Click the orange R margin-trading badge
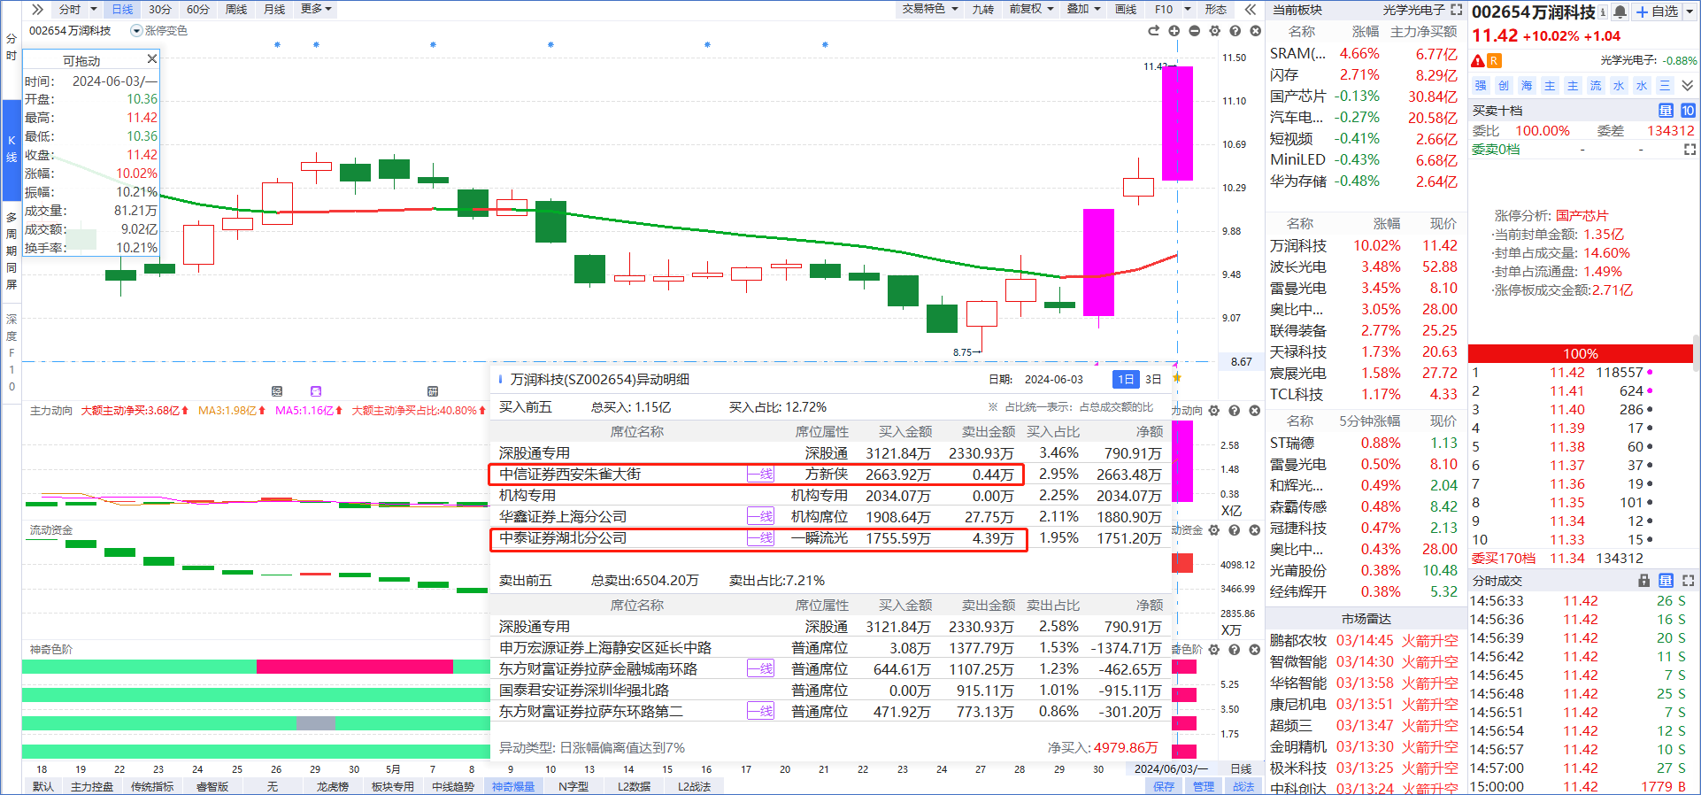Viewport: 1701px width, 795px height. [1494, 61]
